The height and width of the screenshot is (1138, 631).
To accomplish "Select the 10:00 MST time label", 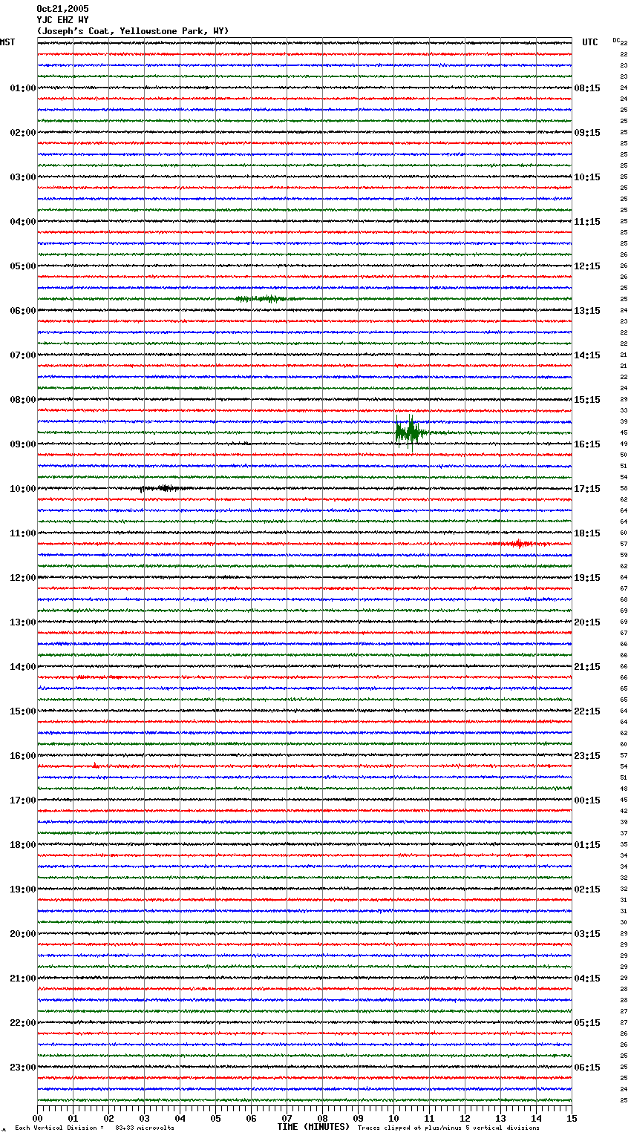I will tap(22, 489).
